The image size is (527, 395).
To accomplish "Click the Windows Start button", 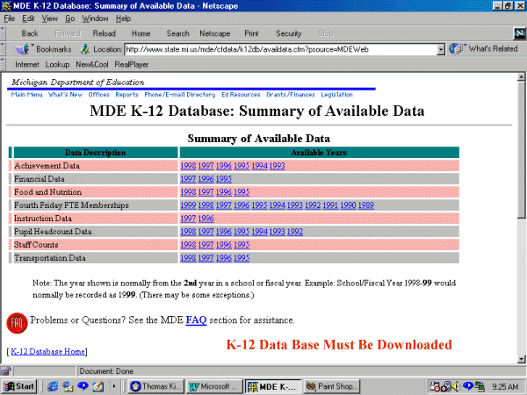I will coord(19,386).
